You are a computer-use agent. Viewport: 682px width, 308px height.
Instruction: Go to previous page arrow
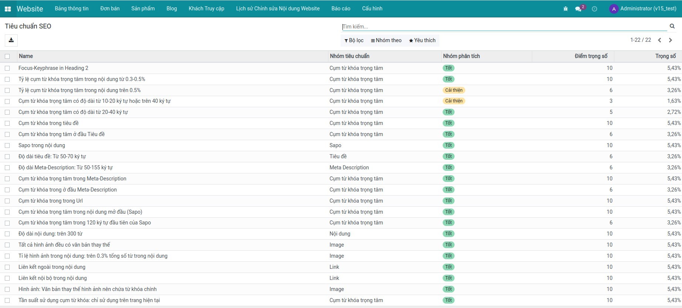click(x=659, y=40)
